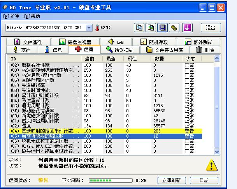Click the 当前 column header
Image resolution: width=237 pixels, height=189 pixels.
click(92, 59)
